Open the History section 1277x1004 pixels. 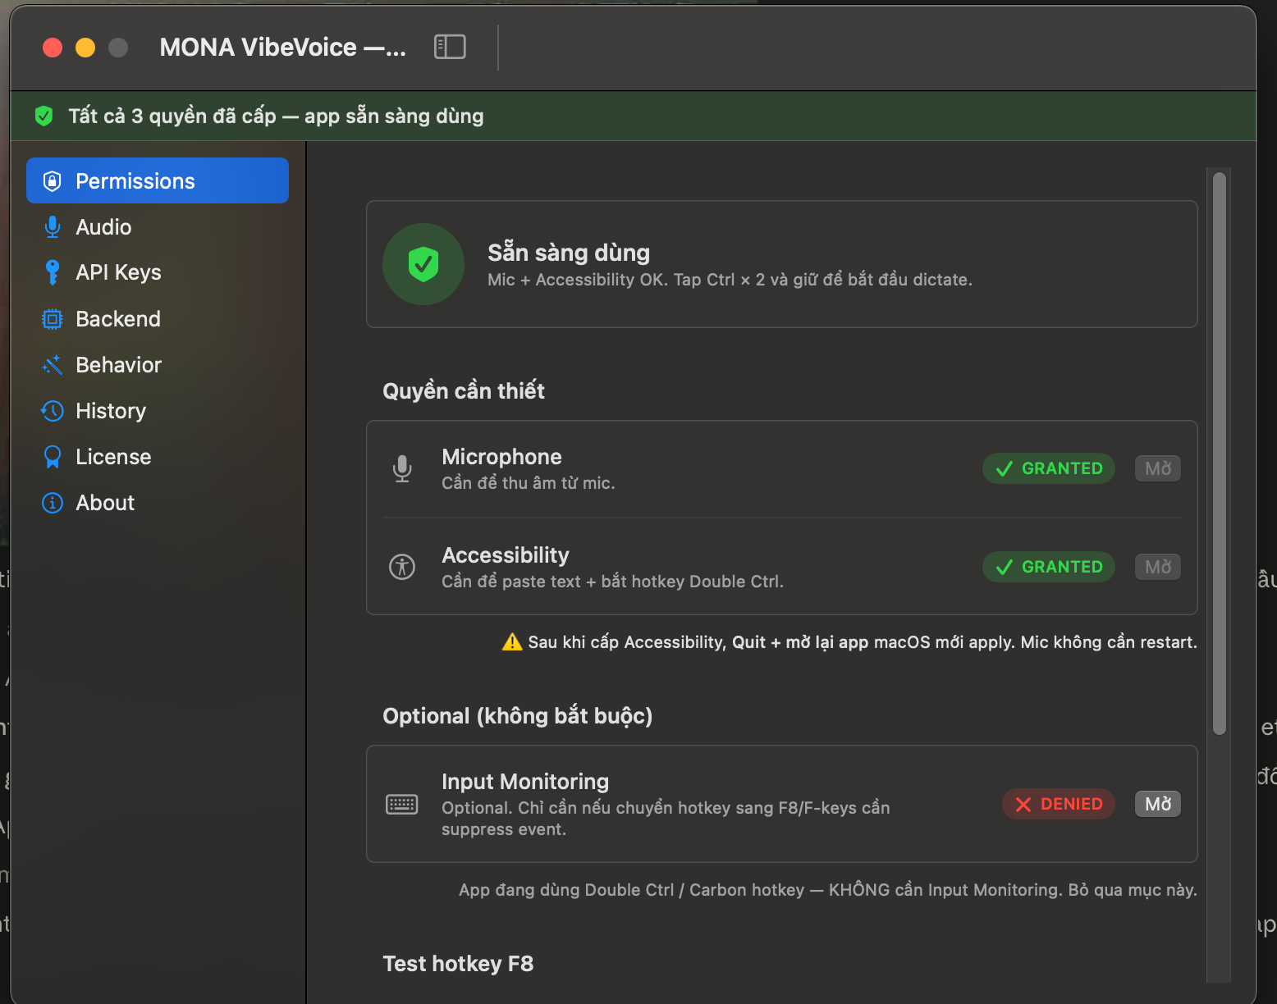coord(158,410)
